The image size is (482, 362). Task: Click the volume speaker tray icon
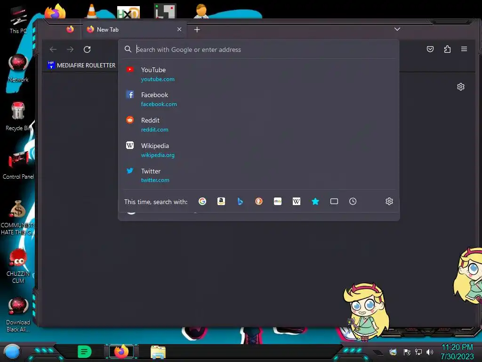(x=430, y=352)
